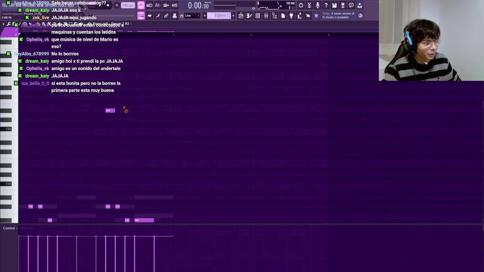
Task: Open the OPTIONS menu
Action: [51, 5]
